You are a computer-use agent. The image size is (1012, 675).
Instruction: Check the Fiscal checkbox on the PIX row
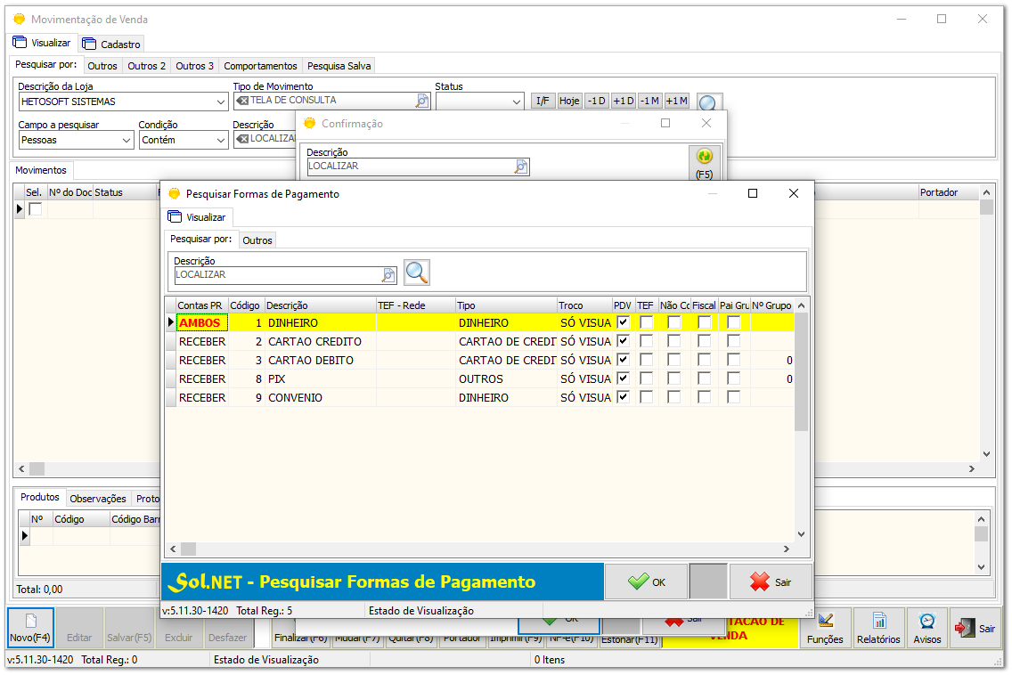[704, 378]
